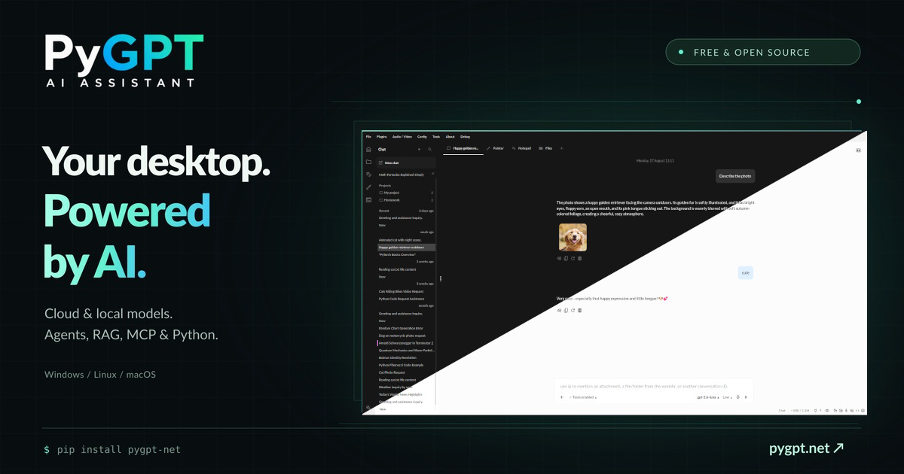Click the search icon in Chat header
This screenshot has width=904, height=474.
pyautogui.click(x=430, y=150)
